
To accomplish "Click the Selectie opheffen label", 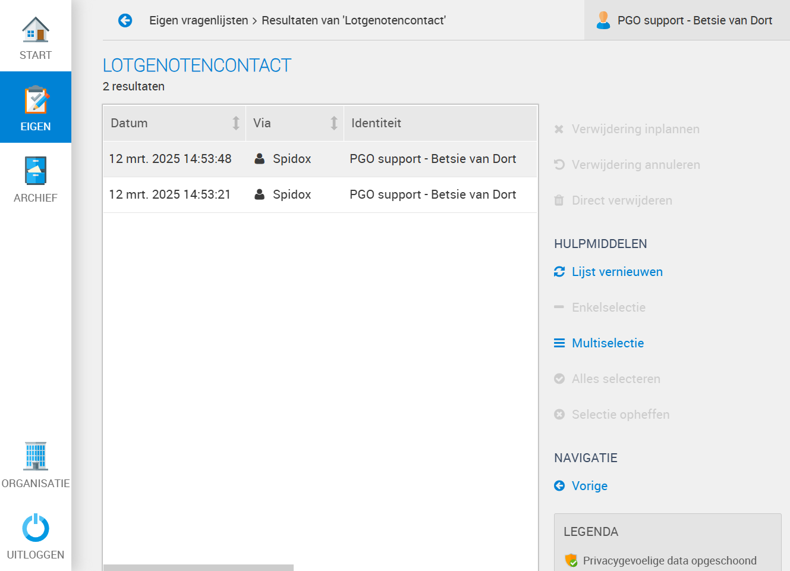I will (621, 415).
